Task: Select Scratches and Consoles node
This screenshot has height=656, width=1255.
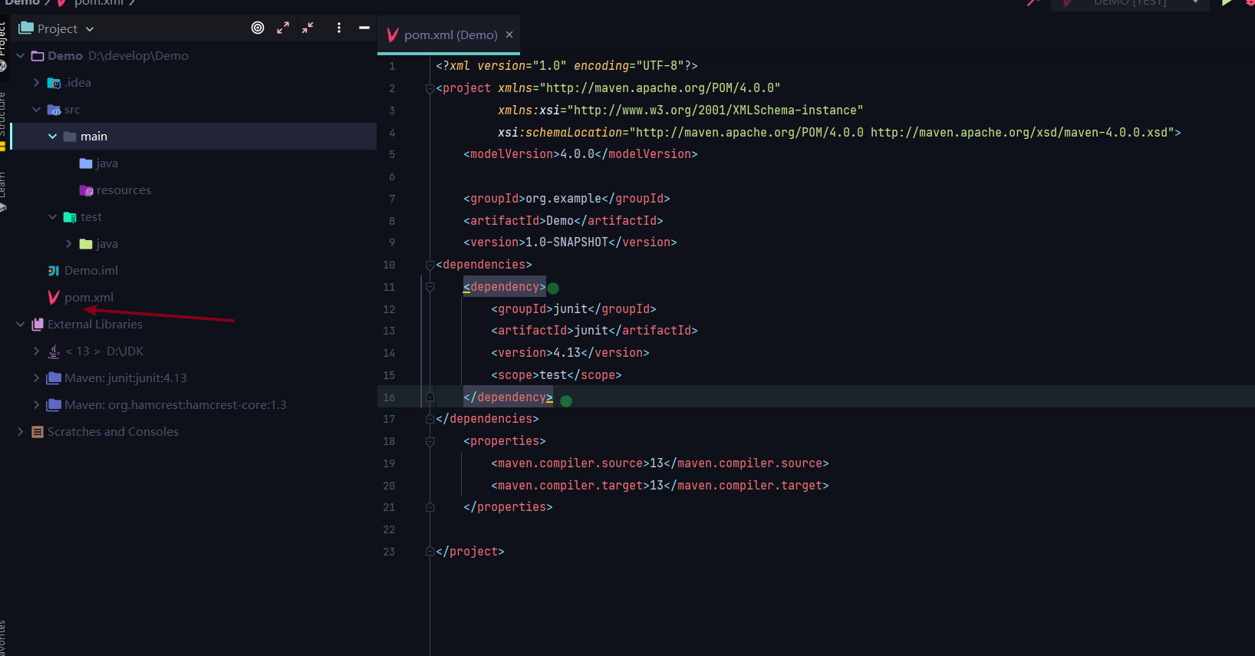Action: pyautogui.click(x=113, y=431)
